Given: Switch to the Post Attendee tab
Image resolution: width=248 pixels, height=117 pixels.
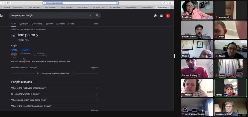Looking at the screenshot, I should click(51, 7).
